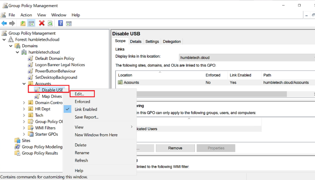Image resolution: width=315 pixels, height=180 pixels.
Task: Click the Sites icon in tree
Action: (17, 140)
